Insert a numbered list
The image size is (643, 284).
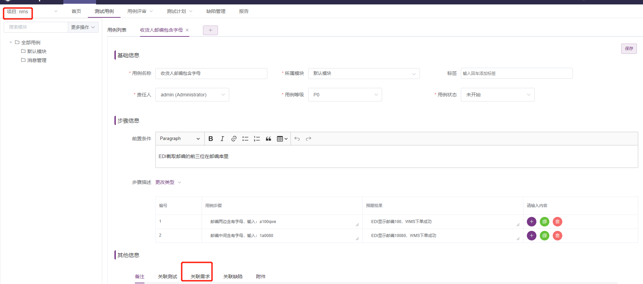pos(257,139)
